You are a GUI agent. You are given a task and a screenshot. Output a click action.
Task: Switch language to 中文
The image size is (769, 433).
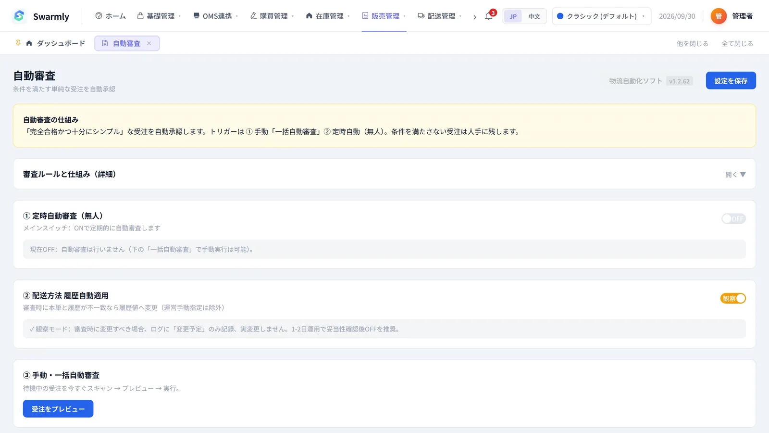tap(534, 16)
